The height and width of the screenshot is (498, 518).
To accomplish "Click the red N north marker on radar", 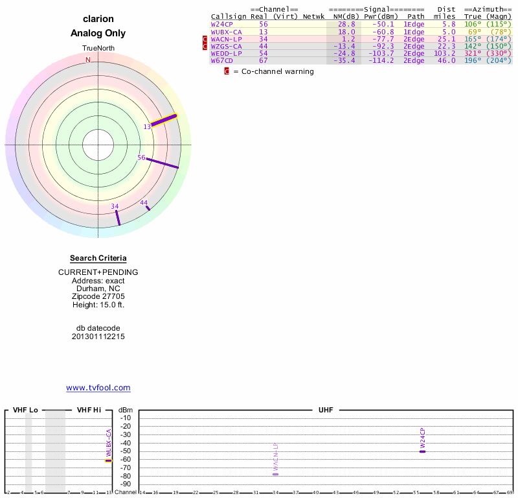I will [x=88, y=60].
